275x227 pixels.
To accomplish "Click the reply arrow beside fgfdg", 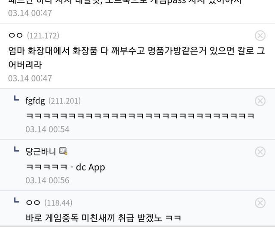I will [16, 98].
